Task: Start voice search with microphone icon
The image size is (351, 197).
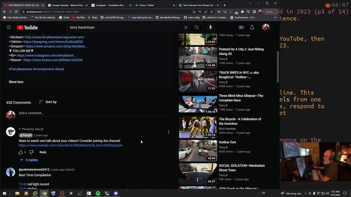Action: (x=210, y=27)
